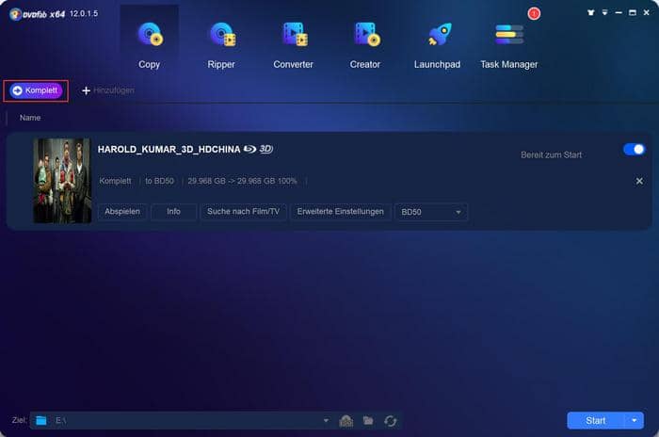Screen dimensions: 659x437
Task: Toggle off the HAROLD_KUMAR task switch
Action: (x=635, y=150)
